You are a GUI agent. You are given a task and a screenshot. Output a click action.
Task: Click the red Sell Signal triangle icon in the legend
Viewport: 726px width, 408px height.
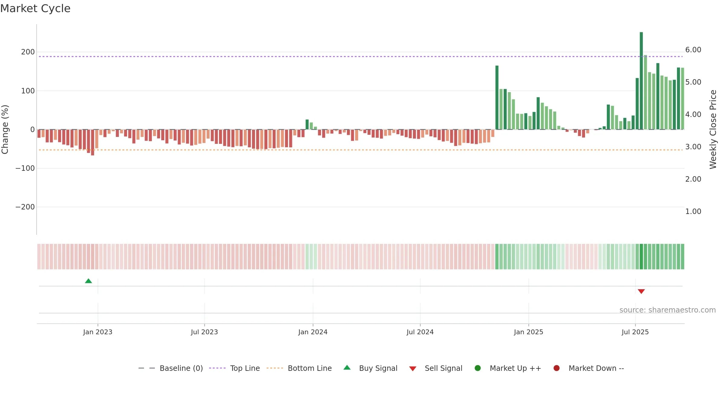(413, 369)
